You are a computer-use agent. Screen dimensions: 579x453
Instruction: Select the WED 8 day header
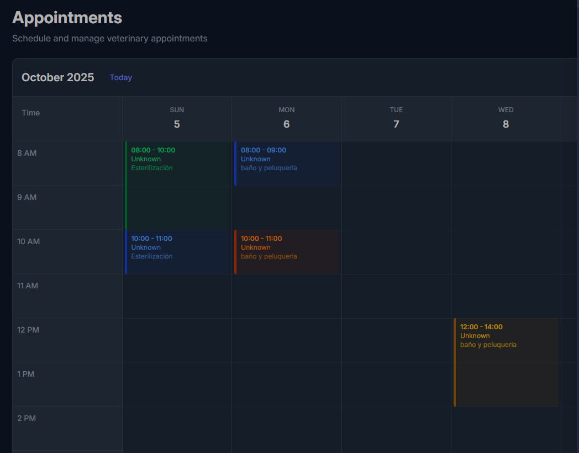(506, 118)
